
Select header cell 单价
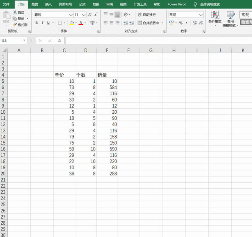(x=64, y=75)
